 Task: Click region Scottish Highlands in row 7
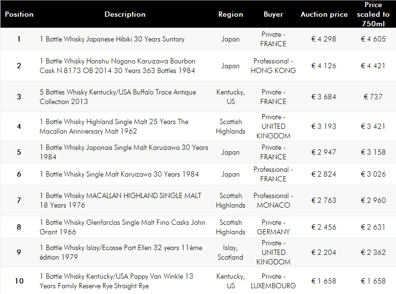(x=231, y=200)
